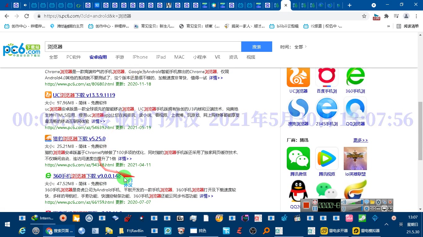Screen dimensions: 423x237
Task: Open the 百度手机浏 app icon
Action: pos(327,77)
